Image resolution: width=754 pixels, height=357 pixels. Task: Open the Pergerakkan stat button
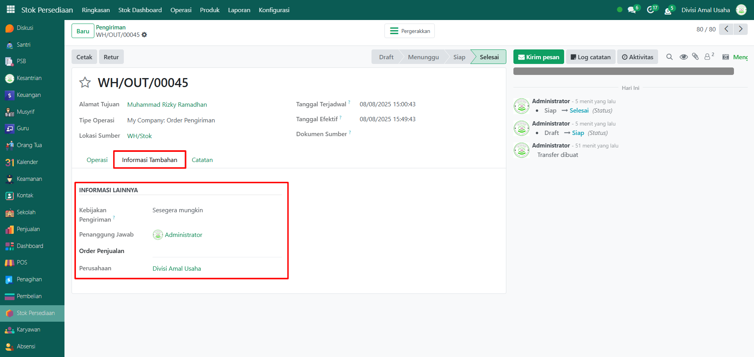pyautogui.click(x=409, y=31)
